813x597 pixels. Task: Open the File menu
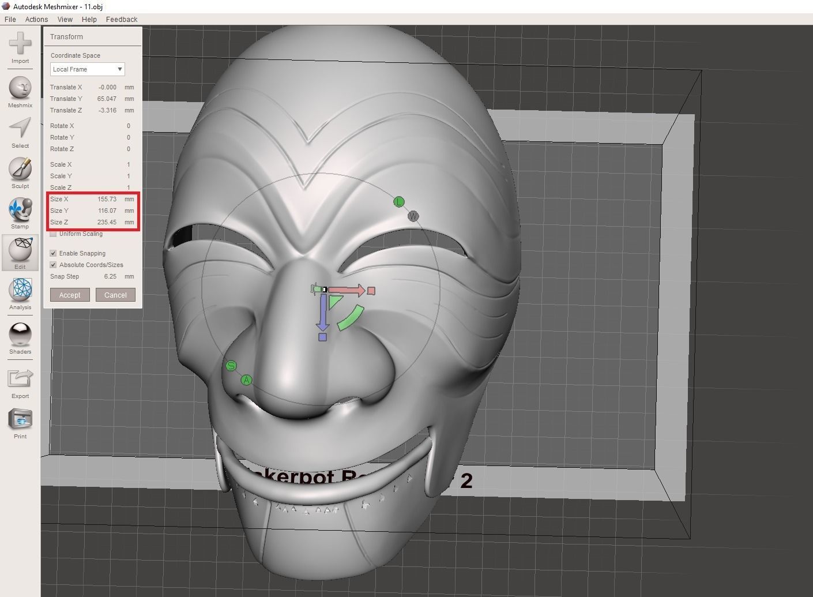click(10, 19)
